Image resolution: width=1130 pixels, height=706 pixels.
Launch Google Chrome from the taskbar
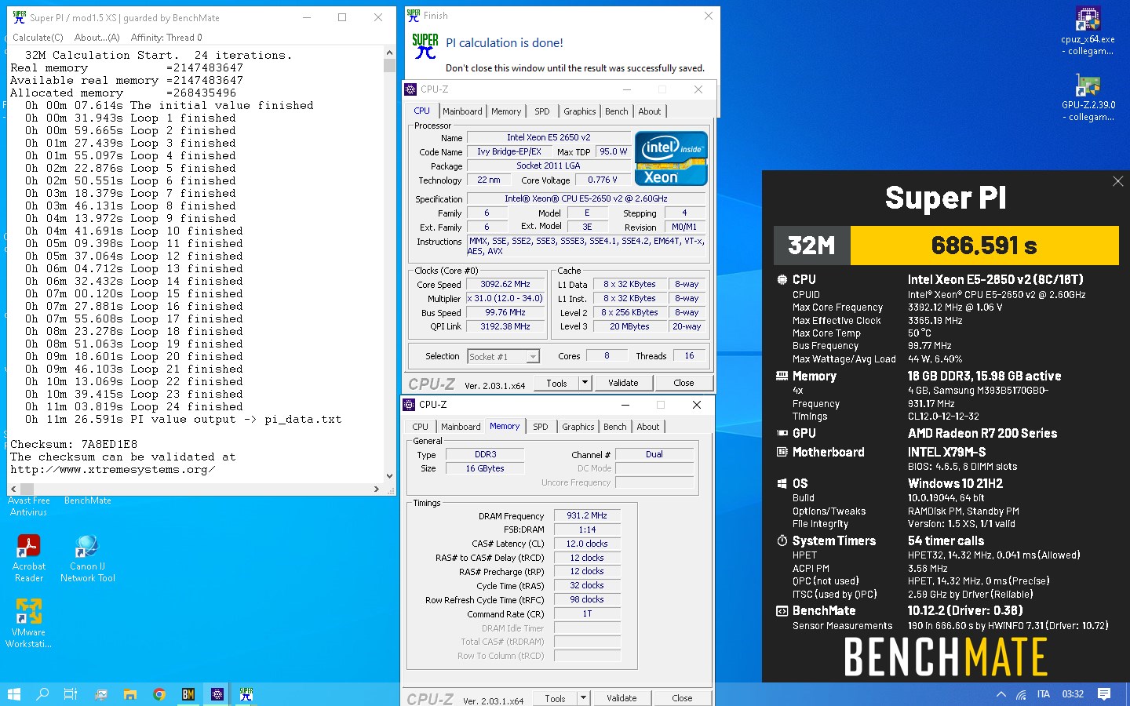click(159, 694)
